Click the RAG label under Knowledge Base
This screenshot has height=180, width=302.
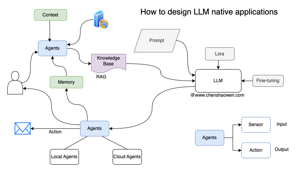(101, 77)
